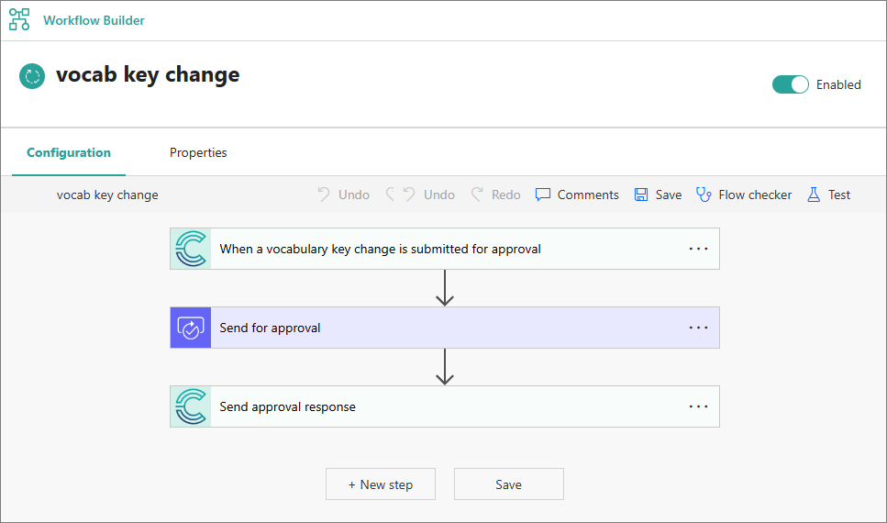The width and height of the screenshot is (887, 523).
Task: Open the ellipsis menu on the trigger step
Action: click(698, 249)
